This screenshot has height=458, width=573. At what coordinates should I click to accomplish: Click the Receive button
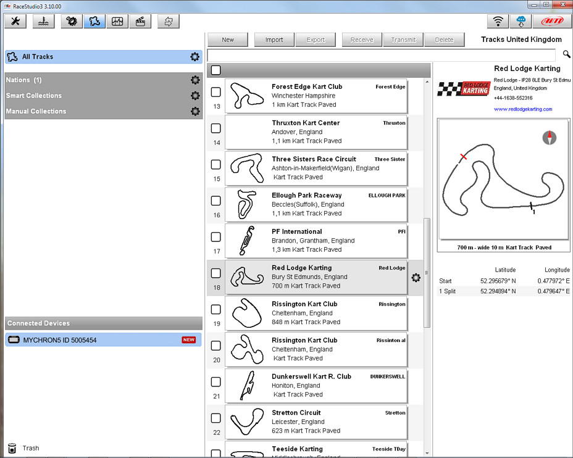(362, 40)
